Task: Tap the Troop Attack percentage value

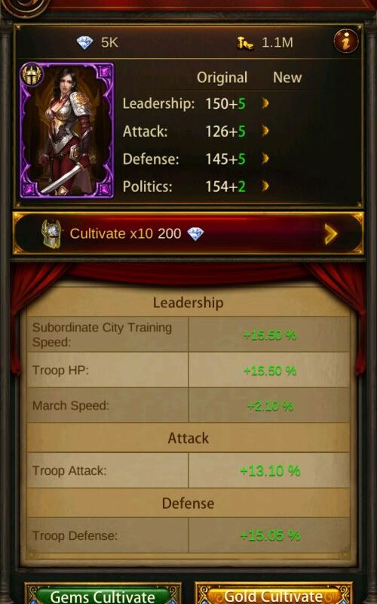Action: tap(270, 470)
